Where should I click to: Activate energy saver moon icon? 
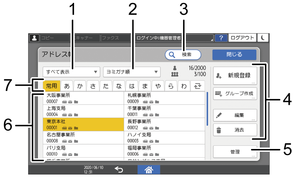tap(263, 38)
